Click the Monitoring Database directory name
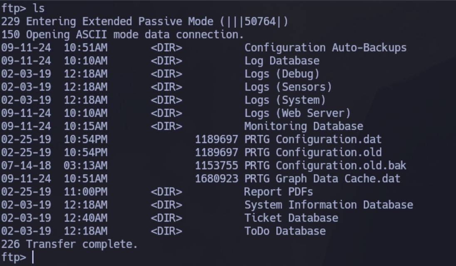The height and width of the screenshot is (266, 456). pyautogui.click(x=304, y=126)
